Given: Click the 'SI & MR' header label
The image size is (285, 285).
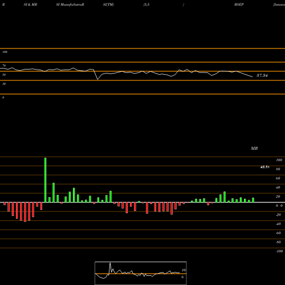Looking at the screenshot, I should (30, 5).
